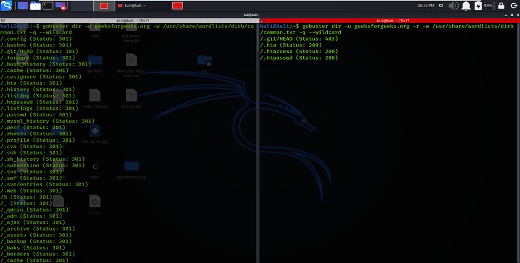Screen dimensions: 520x263
Task: Click '/.git/HEAD (Status: 403)' in right pane
Action: pyautogui.click(x=299, y=39)
